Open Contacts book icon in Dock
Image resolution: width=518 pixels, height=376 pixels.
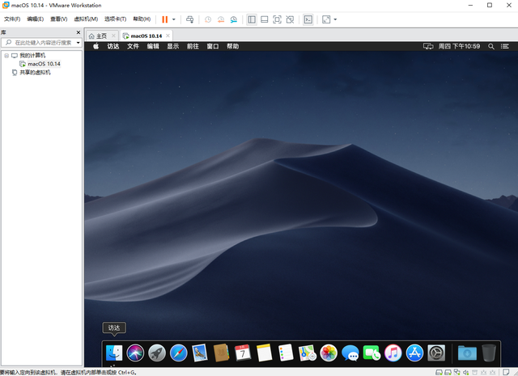point(221,353)
